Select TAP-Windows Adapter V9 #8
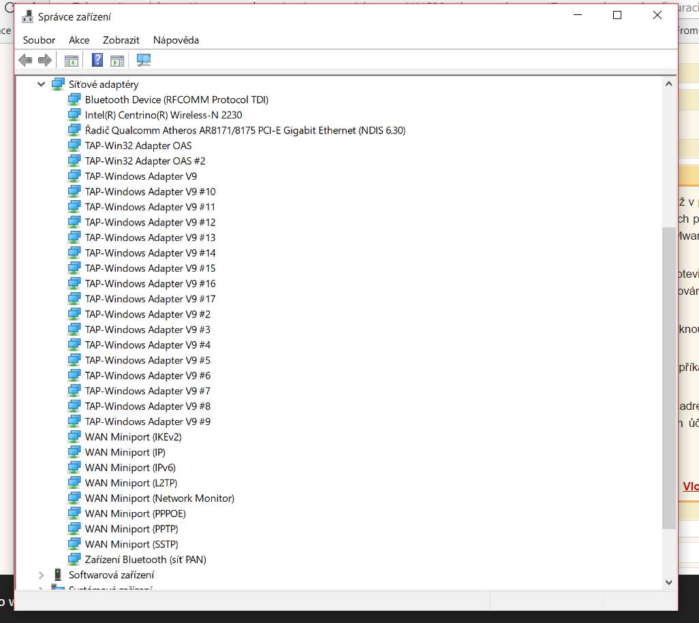This screenshot has width=699, height=623. click(148, 406)
